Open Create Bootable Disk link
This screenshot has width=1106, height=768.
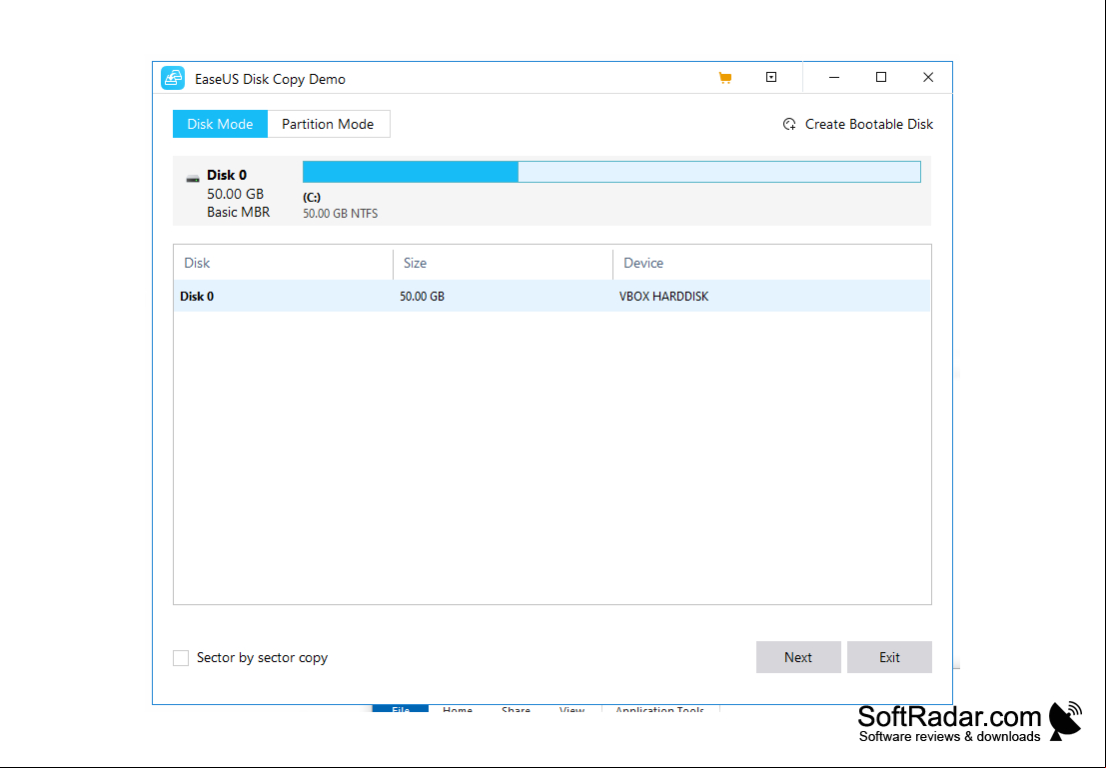[x=869, y=124]
